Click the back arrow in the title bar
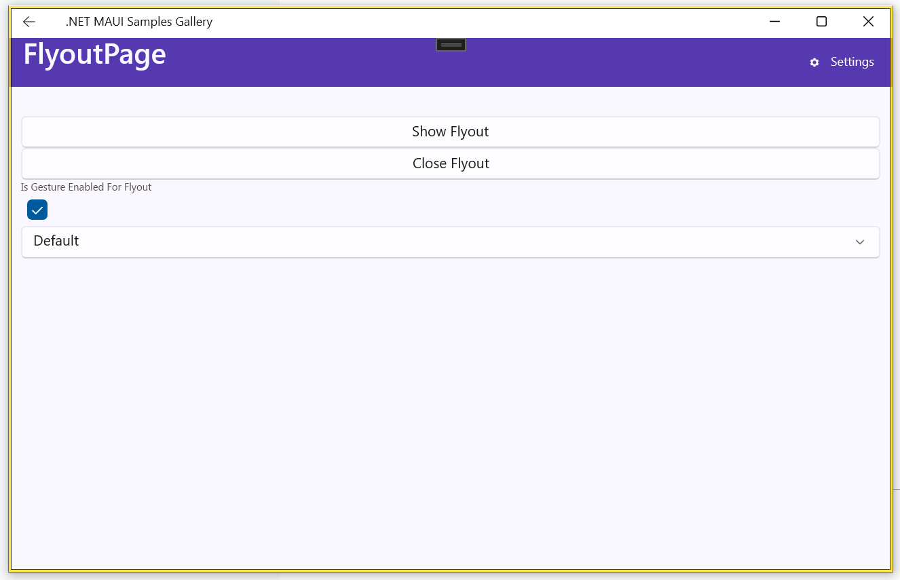This screenshot has width=900, height=580. pos(29,22)
